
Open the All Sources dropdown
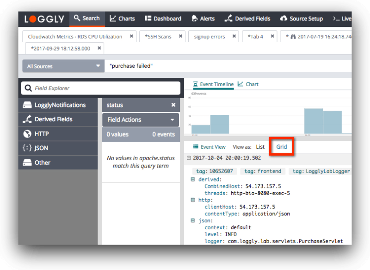point(62,66)
